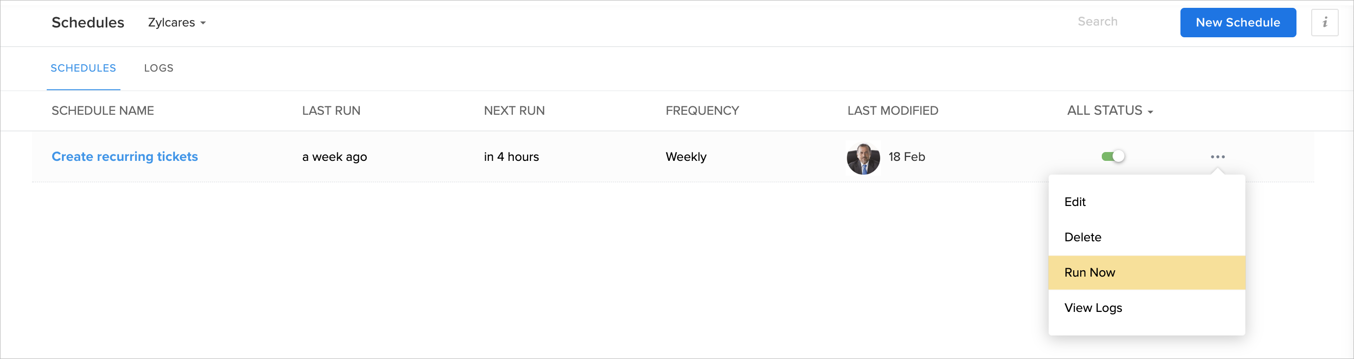Click the LAST MODIFIED column header
Screen dimensions: 1354x359
892,110
